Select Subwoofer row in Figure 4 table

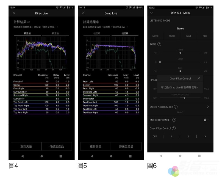(x=41, y=99)
